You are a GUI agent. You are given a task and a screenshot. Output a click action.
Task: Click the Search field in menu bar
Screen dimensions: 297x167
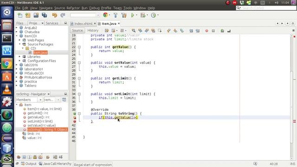click(x=266, y=8)
